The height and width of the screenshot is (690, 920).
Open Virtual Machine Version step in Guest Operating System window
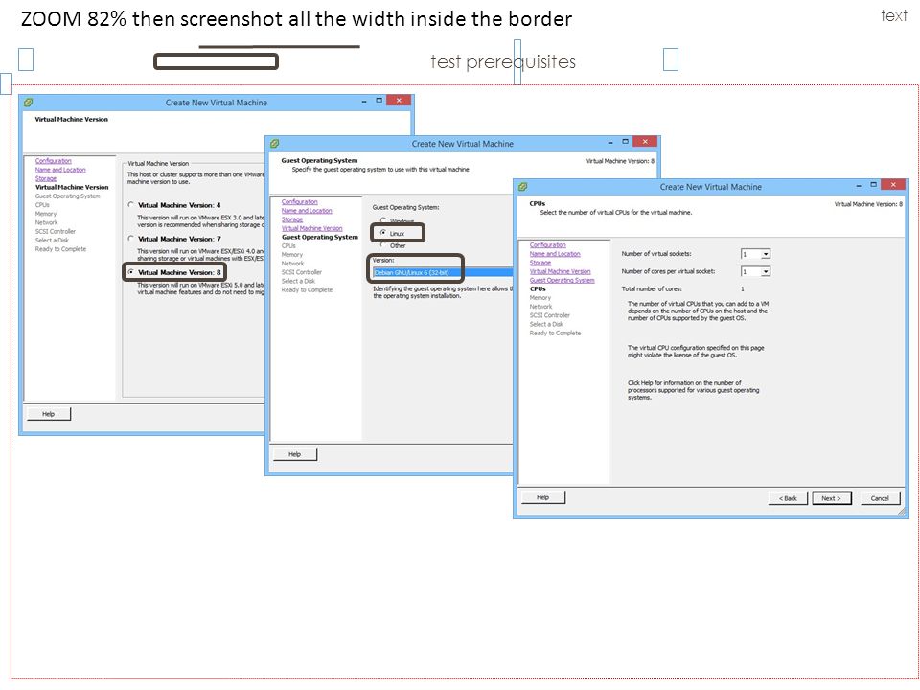tap(311, 228)
